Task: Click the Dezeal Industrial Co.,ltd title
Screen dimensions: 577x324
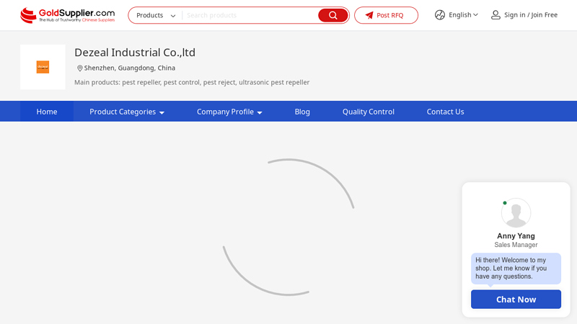Action: 135,53
